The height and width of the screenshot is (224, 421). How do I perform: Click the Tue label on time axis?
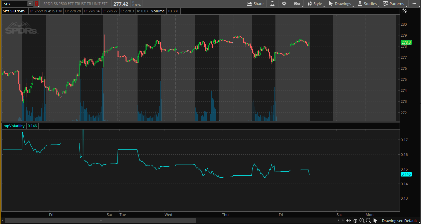[123, 215]
